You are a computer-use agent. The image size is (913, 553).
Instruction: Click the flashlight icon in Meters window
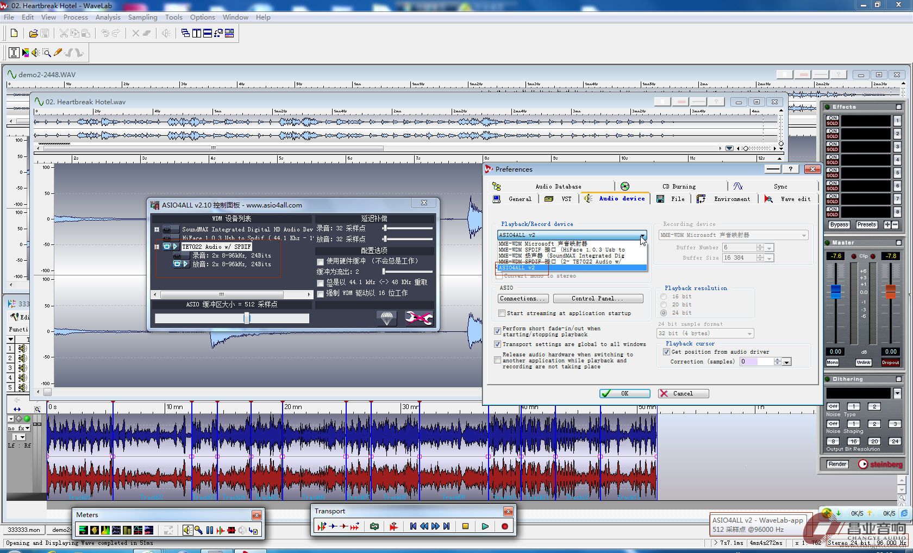198,530
